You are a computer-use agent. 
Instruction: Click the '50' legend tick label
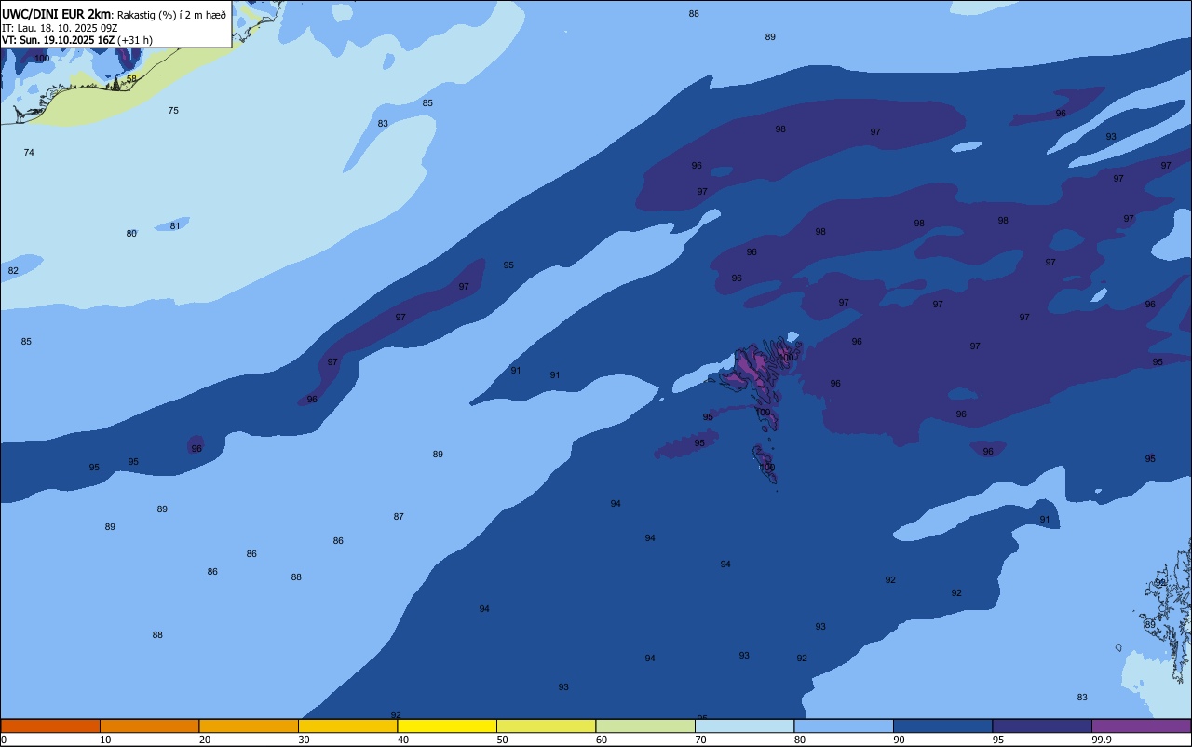(502, 740)
